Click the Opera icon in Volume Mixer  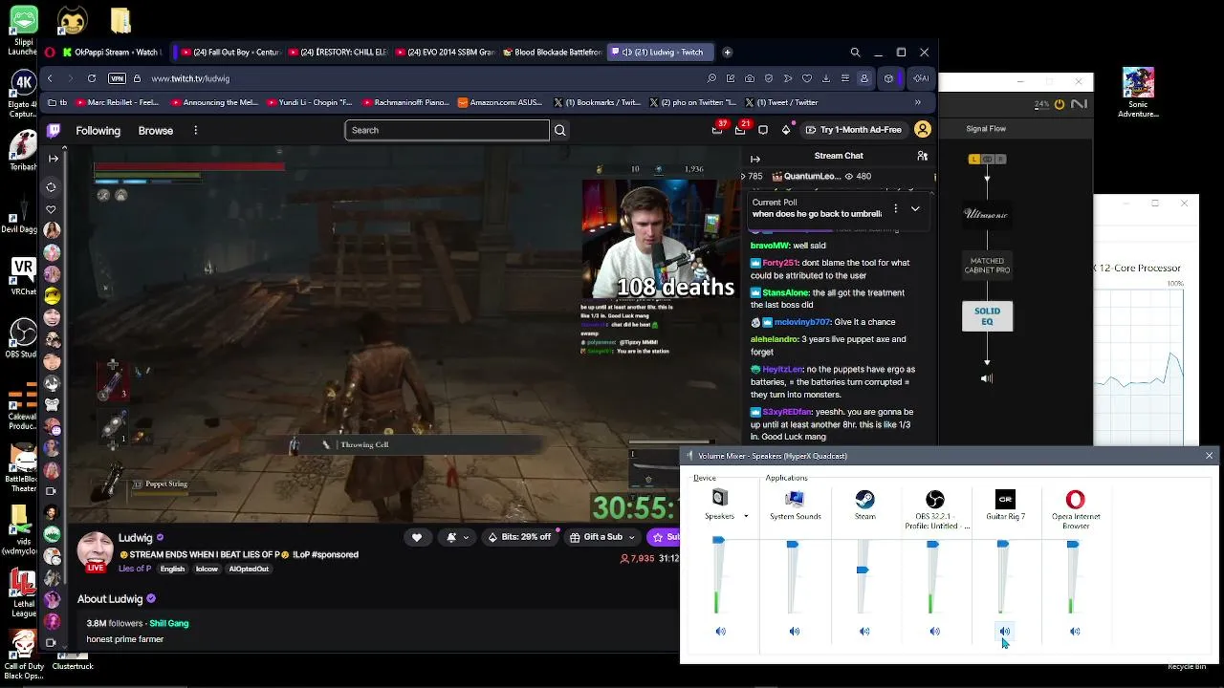click(x=1076, y=499)
